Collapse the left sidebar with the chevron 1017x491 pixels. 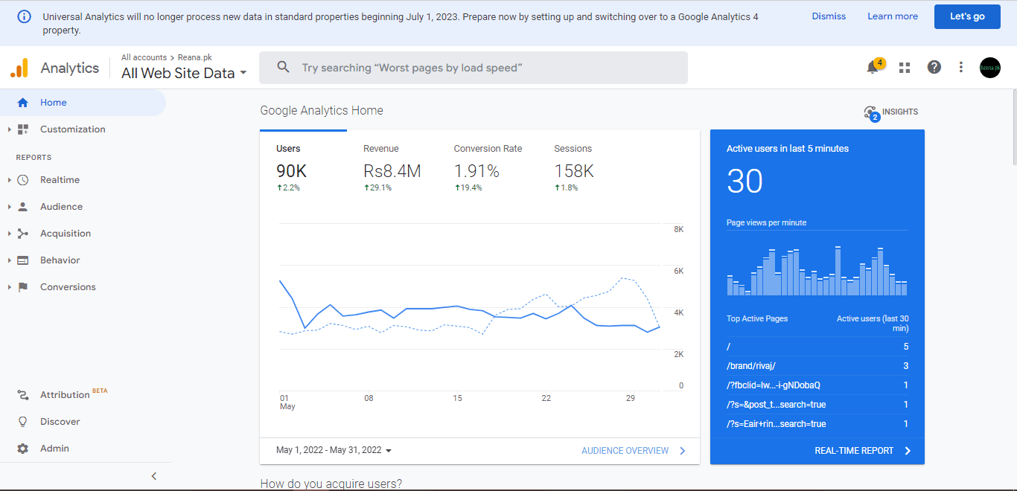(x=154, y=476)
